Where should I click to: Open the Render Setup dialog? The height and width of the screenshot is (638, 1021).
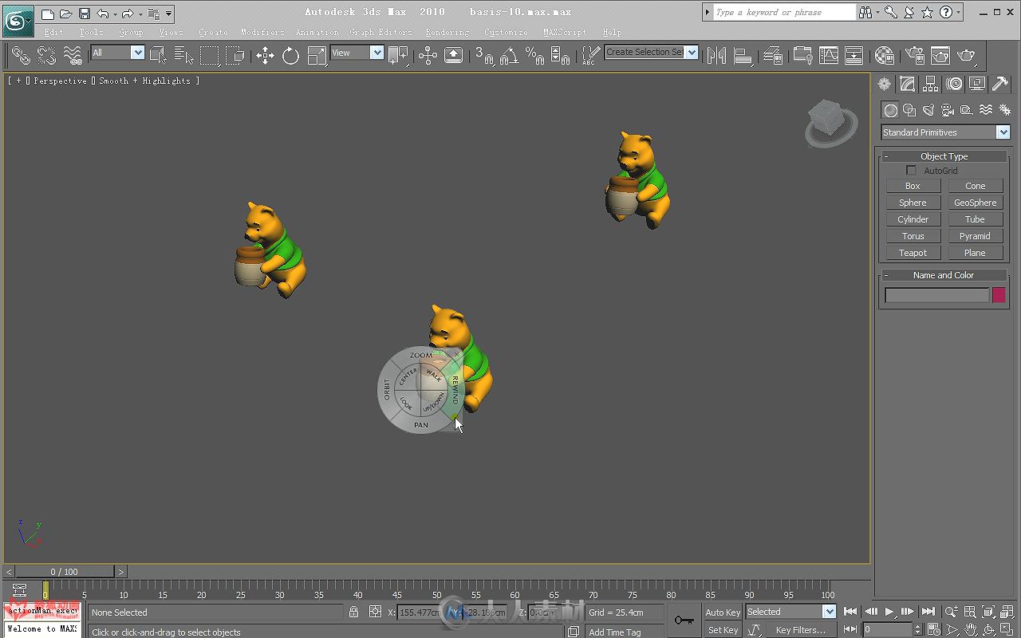[x=915, y=55]
